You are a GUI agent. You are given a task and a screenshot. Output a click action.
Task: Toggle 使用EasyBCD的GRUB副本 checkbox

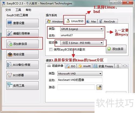coord(51,49)
